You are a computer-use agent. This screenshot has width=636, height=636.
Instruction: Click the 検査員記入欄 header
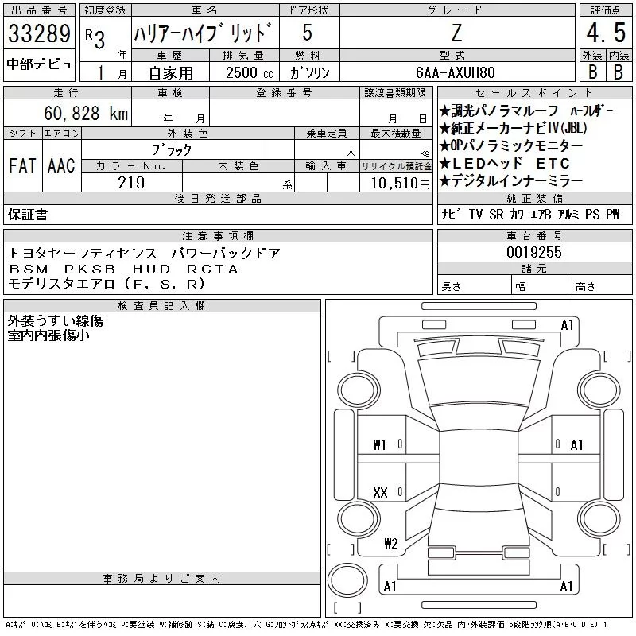pyautogui.click(x=162, y=305)
